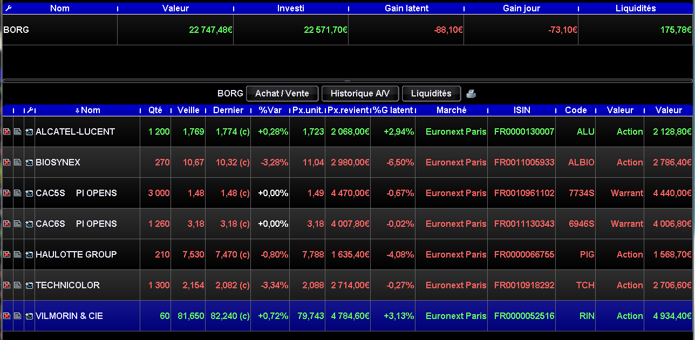Click the Gain jour header in portfolio summary
The height and width of the screenshot is (340, 695).
point(521,9)
